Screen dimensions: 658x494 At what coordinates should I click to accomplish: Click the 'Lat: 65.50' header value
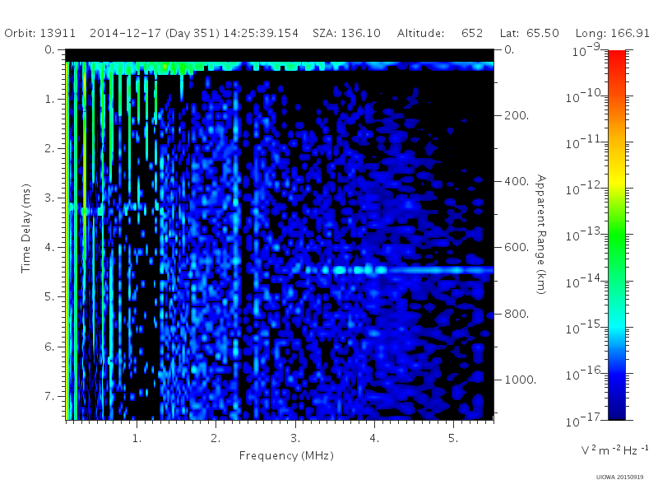tap(529, 33)
